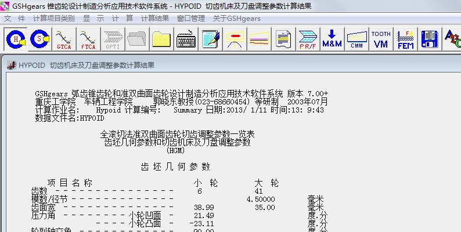Click the 齿坯几何参数和切齿机床及刀盘调整参数 subtitle
Image resolution: width=461 pixels, height=232 pixels.
point(177,143)
